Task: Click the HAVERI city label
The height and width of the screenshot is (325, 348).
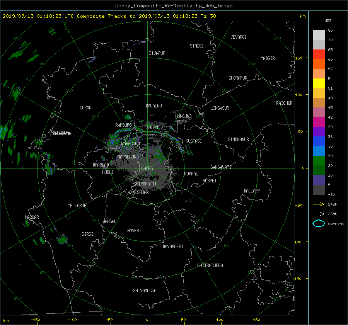Action: click(x=134, y=231)
